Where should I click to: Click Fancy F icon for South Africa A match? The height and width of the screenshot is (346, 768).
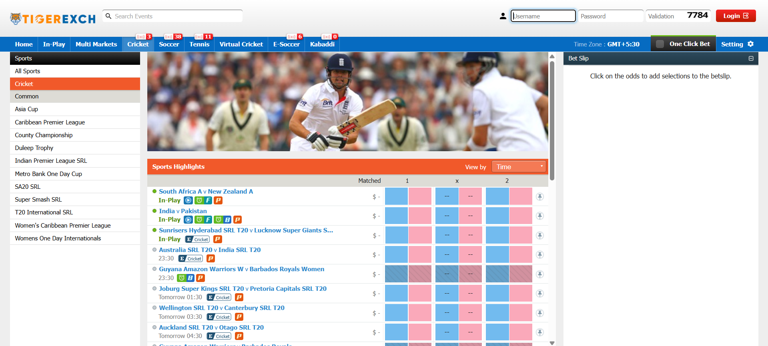tap(208, 200)
